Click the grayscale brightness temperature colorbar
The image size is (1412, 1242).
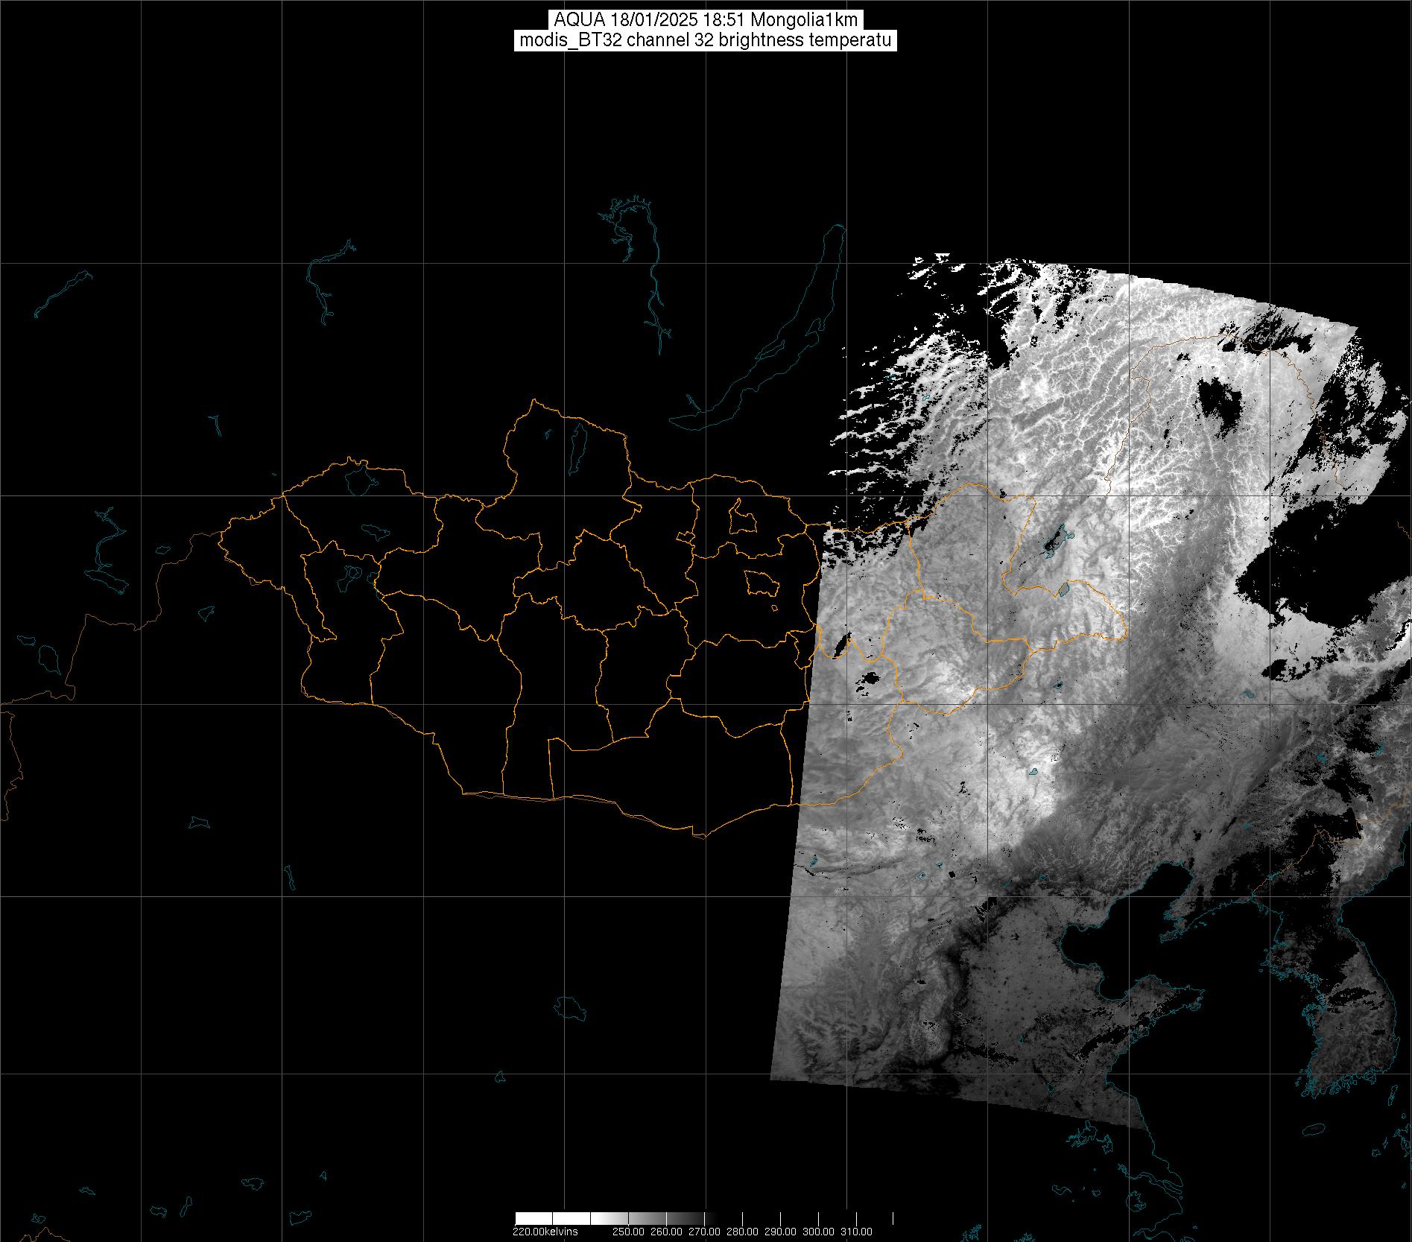tap(704, 1219)
